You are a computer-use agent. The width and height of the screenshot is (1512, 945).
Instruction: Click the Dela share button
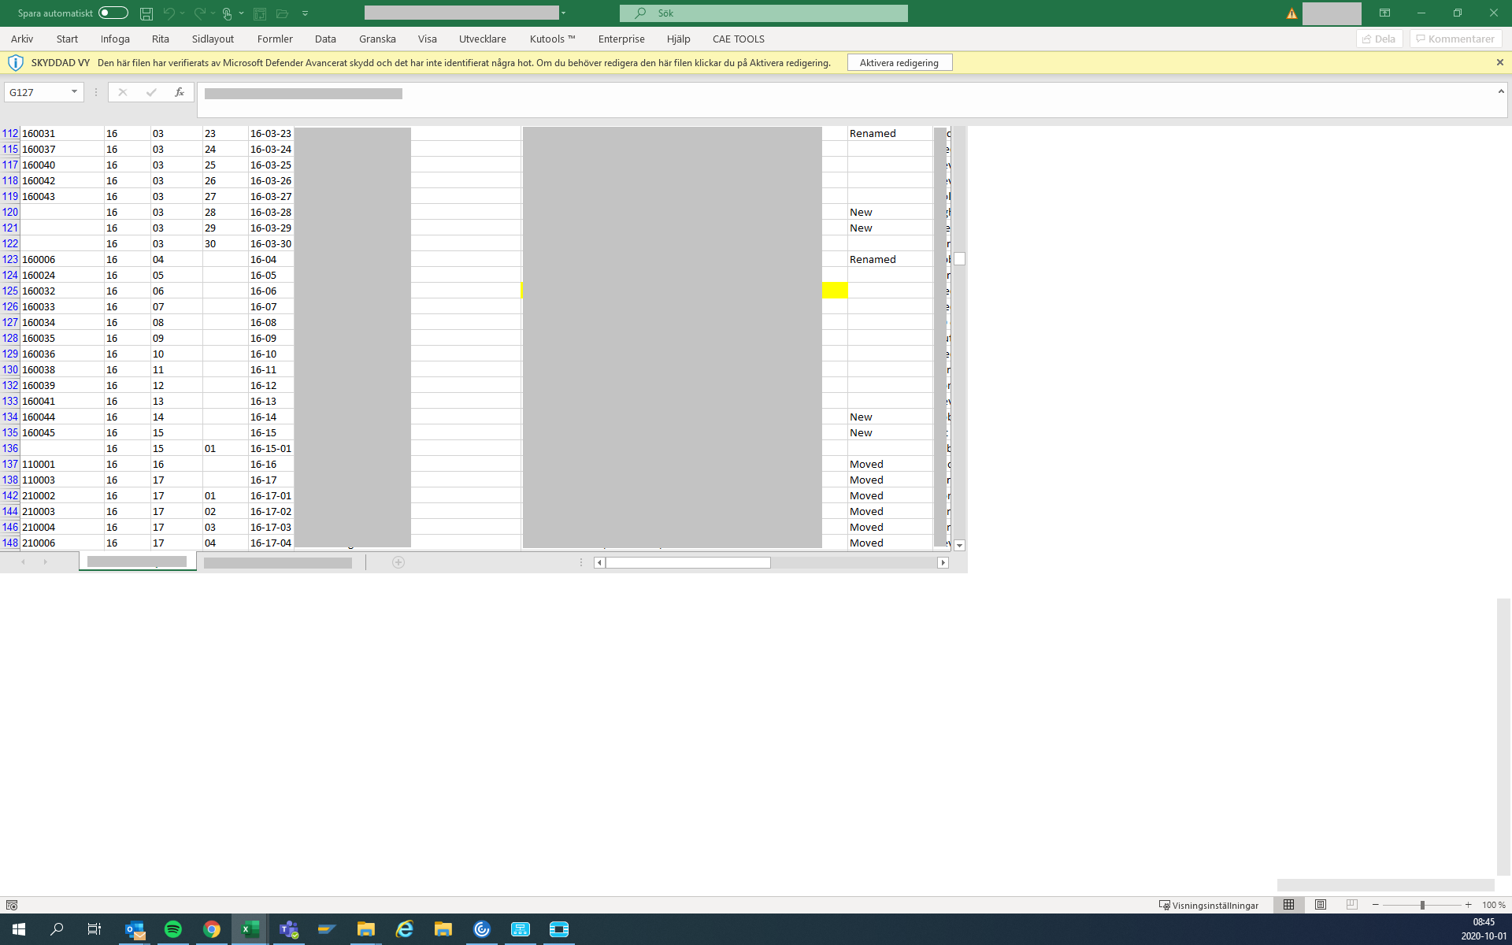[x=1379, y=39]
